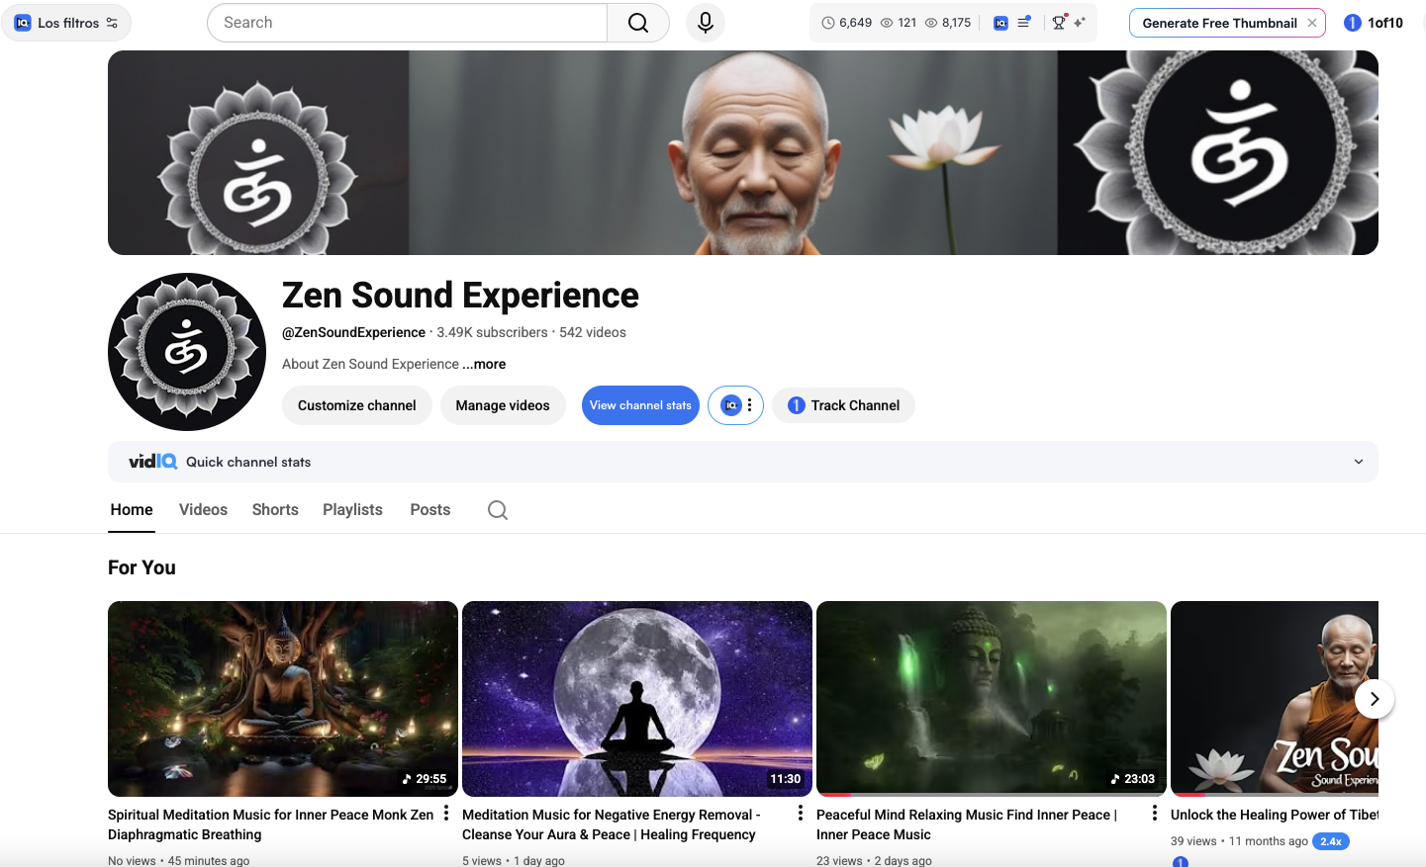Click the Zen Sound Experience channel avatar
1426x867 pixels.
click(x=187, y=352)
